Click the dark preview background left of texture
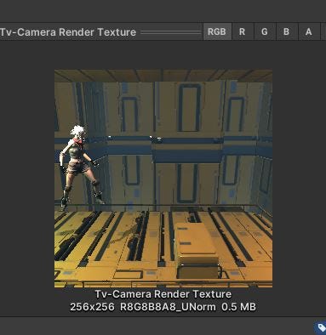The image size is (326, 335). tap(27, 179)
